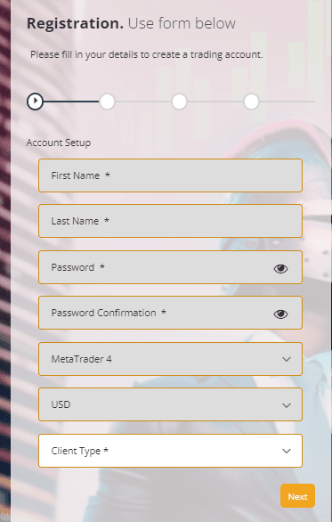The height and width of the screenshot is (522, 332).
Task: Click the orange Next button
Action: pyautogui.click(x=297, y=496)
